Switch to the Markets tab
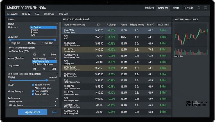The image size is (215, 122). pyautogui.click(x=149, y=8)
